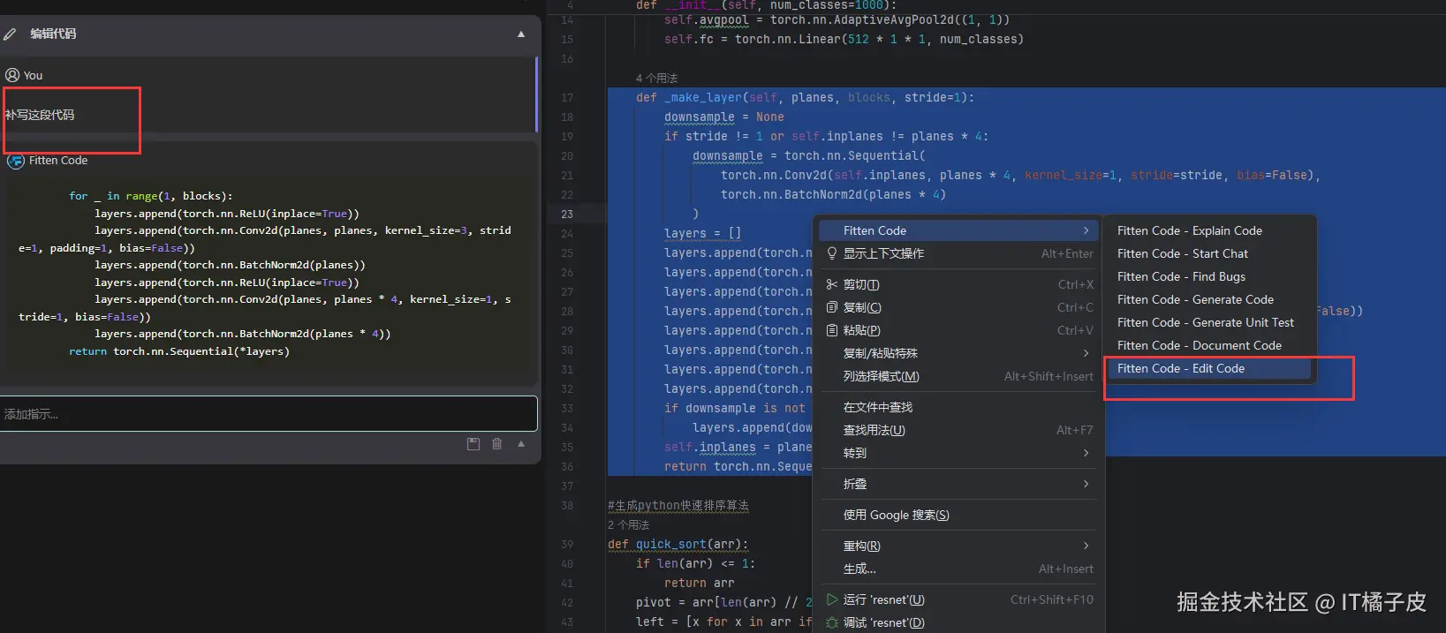Select 列选择模式(M) in context menu
The image size is (1446, 633).
pos(958,376)
